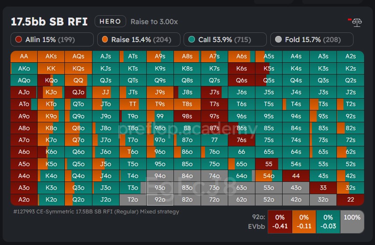The image size is (375, 245).
Task: Click the JJ hand cell
Action: [105, 92]
